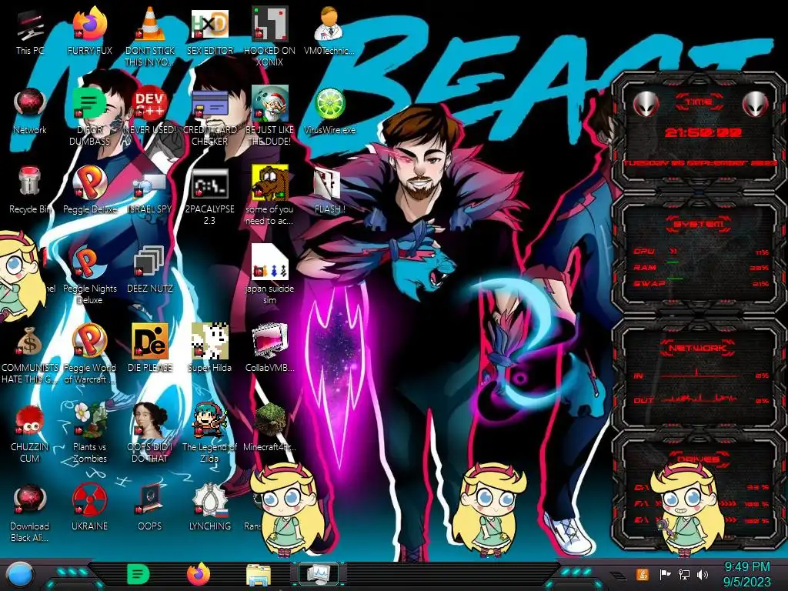The image size is (788, 591).
Task: Open the Santa BE JUST LIKE THE DUDE icon
Action: pos(270,117)
